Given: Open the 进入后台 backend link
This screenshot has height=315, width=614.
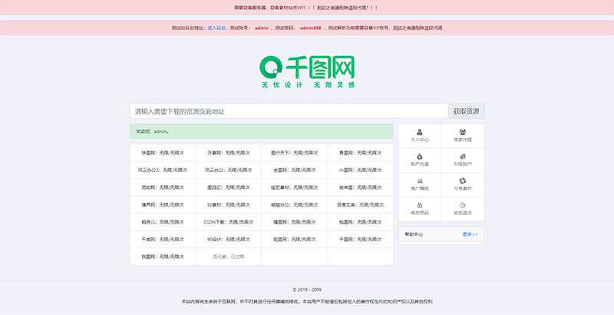Looking at the screenshot, I should point(216,28).
